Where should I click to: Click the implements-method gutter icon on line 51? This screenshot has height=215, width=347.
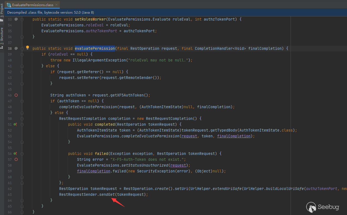(15, 124)
